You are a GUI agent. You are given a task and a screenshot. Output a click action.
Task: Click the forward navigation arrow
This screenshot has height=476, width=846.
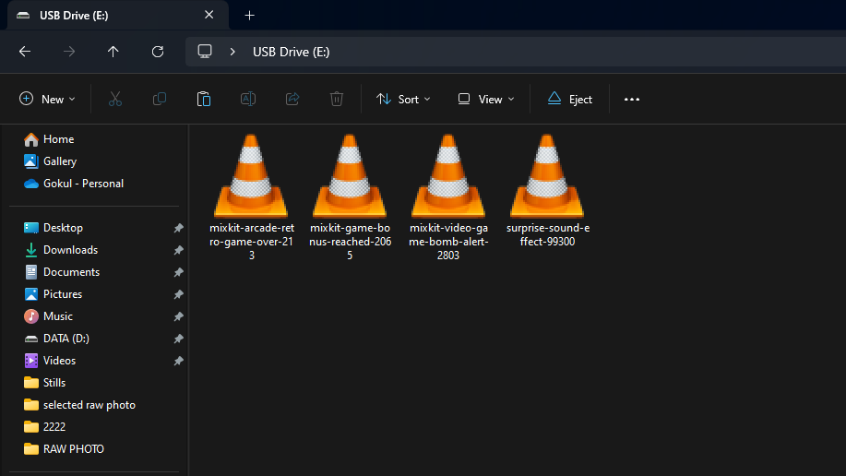pyautogui.click(x=69, y=52)
